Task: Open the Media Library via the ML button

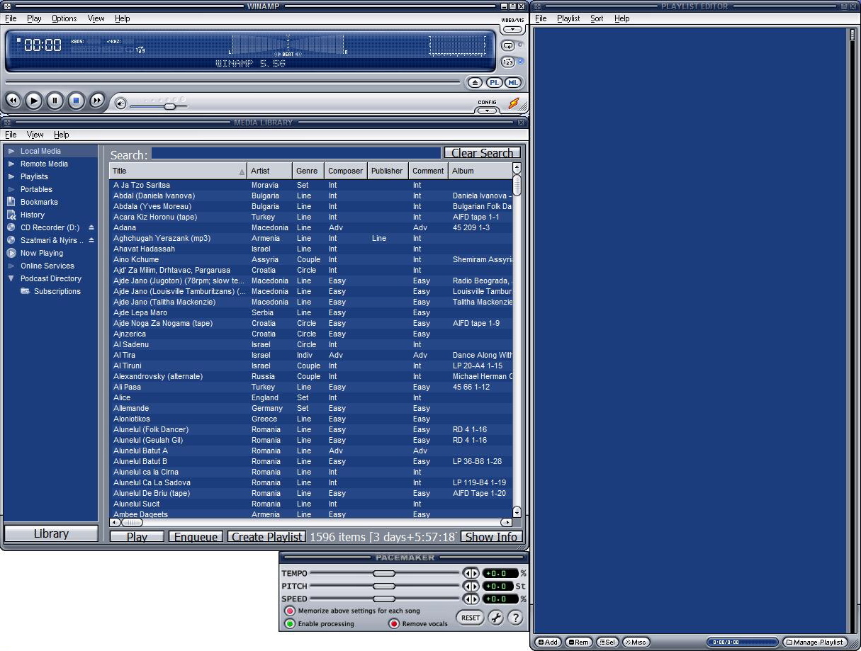Action: [x=512, y=82]
